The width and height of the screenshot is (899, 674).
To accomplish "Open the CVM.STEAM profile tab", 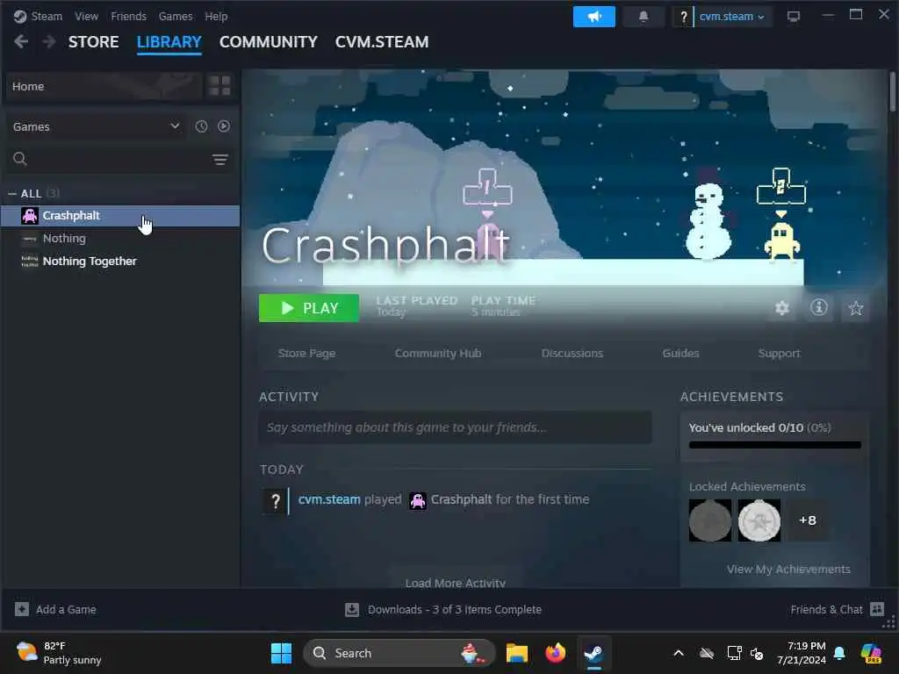I will tap(382, 42).
